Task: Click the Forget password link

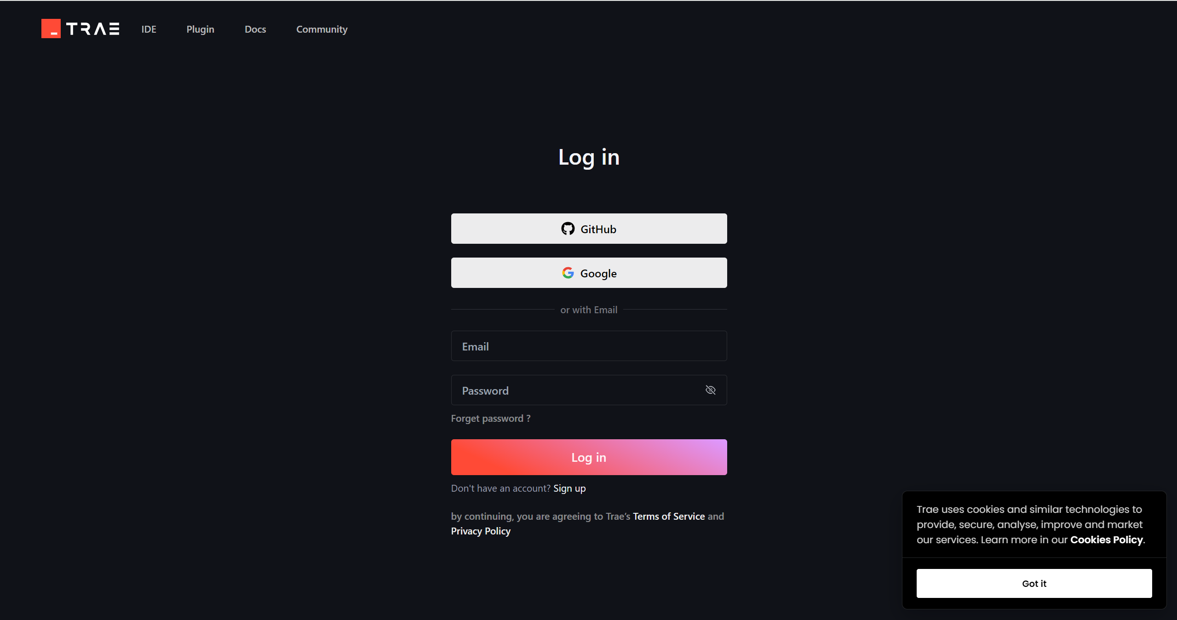Action: point(491,419)
